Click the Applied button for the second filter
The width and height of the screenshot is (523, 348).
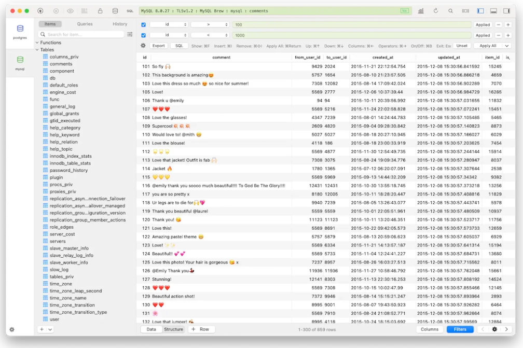point(483,35)
